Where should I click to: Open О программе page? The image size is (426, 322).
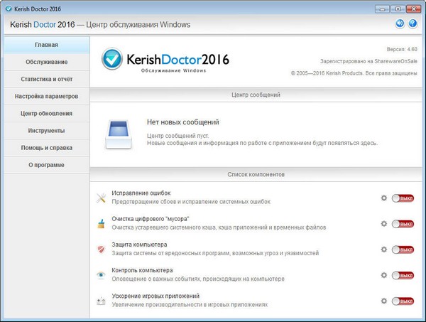(x=47, y=165)
